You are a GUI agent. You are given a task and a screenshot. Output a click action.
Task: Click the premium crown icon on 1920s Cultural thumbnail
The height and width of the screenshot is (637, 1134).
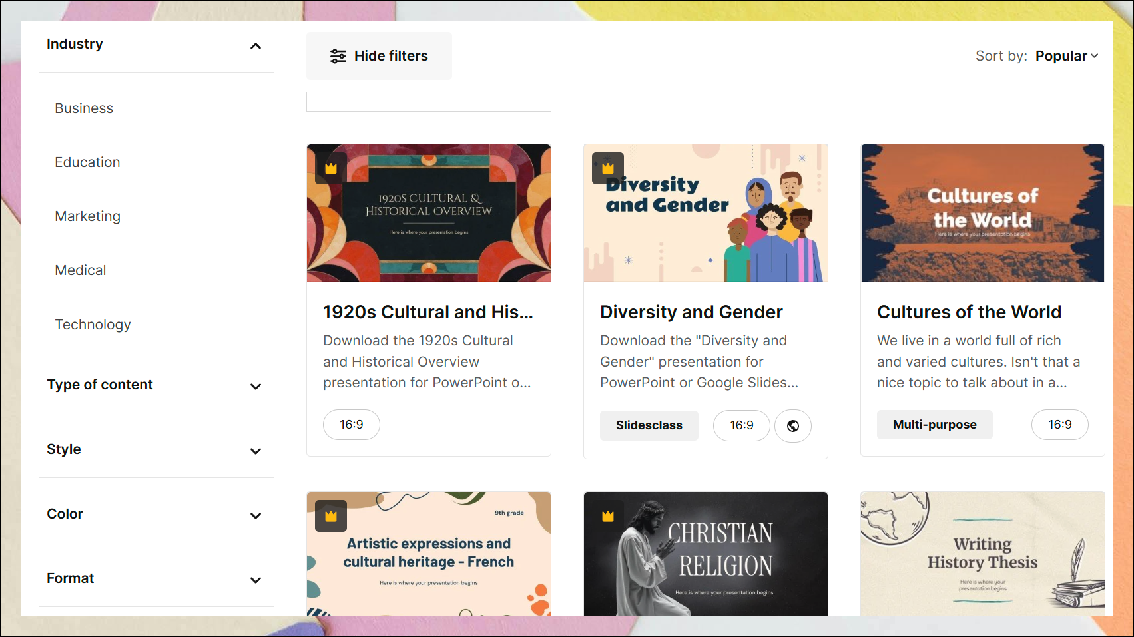click(x=331, y=168)
